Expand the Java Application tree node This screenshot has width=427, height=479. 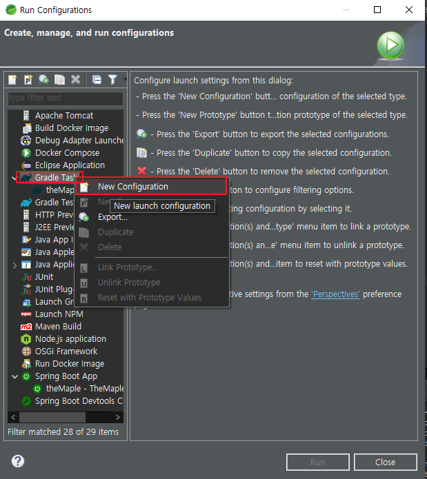tap(14, 265)
